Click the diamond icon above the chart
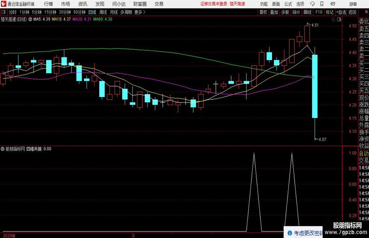 333,20
